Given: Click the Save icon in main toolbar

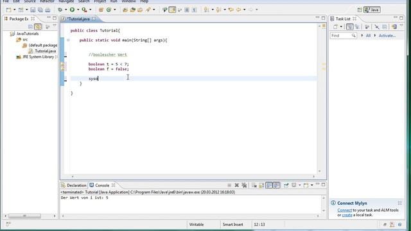Looking at the screenshot, I should point(33,10).
